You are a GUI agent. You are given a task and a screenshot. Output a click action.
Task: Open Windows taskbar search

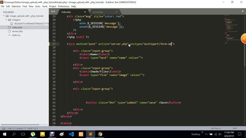(14, 134)
